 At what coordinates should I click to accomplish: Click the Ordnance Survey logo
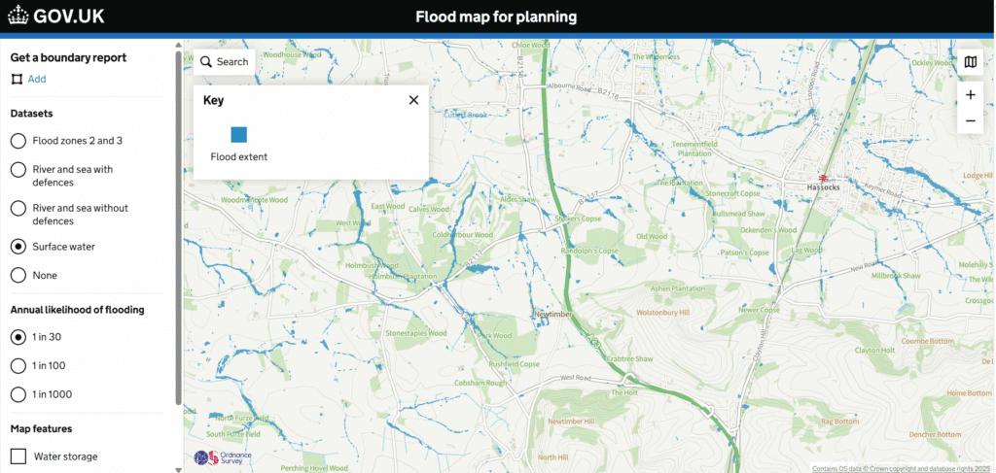pos(222,456)
